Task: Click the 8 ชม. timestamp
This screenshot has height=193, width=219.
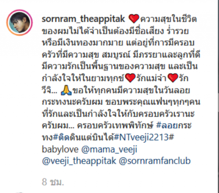Action: (x=53, y=182)
